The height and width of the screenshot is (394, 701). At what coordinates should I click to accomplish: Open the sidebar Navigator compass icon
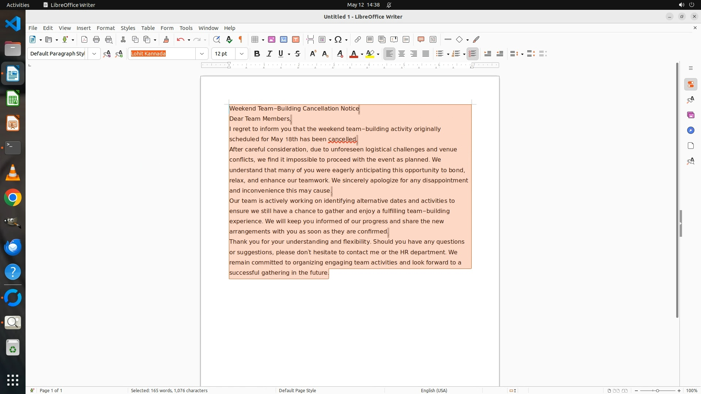click(x=690, y=131)
